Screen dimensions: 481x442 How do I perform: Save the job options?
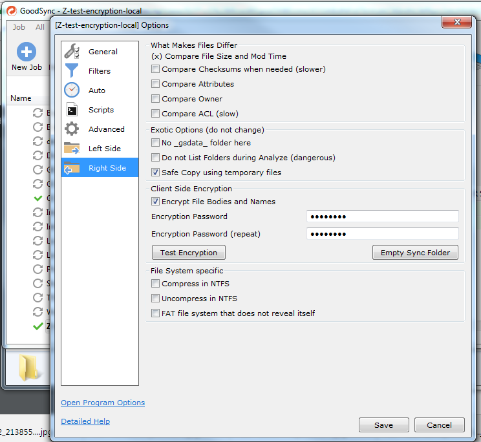[384, 425]
